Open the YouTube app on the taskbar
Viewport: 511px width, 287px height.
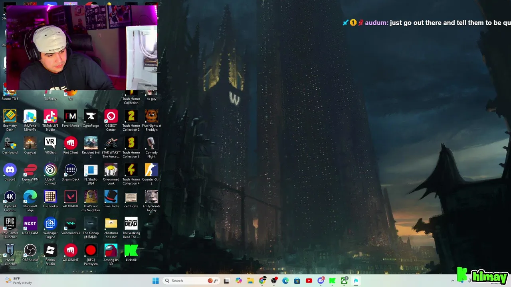click(x=309, y=281)
